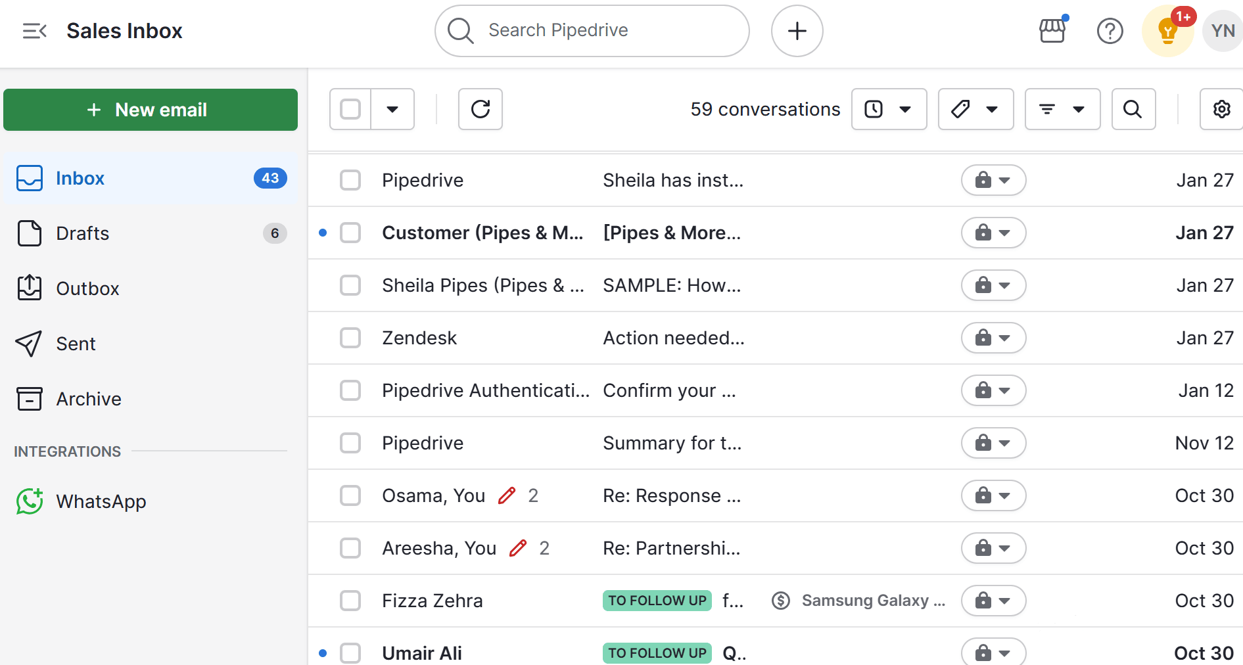This screenshot has height=665, width=1243.
Task: Open the YN account avatar
Action: (x=1223, y=31)
